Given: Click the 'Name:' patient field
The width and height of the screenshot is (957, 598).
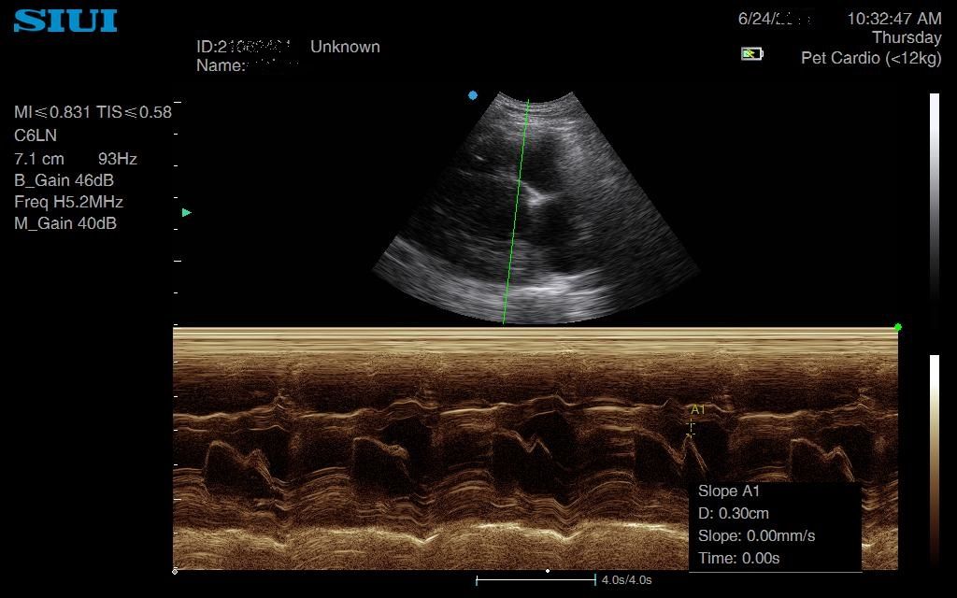Looking at the screenshot, I should click(247, 65).
